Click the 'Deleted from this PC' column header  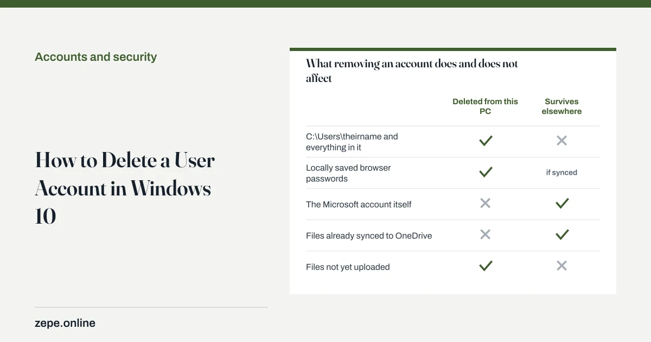tap(485, 106)
